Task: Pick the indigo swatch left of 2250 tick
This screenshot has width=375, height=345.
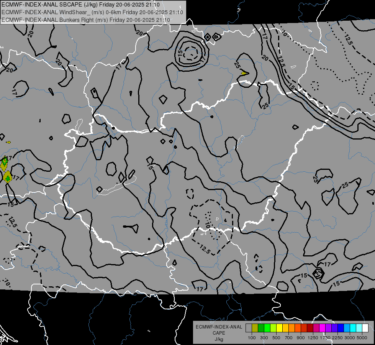Action: click(x=334, y=328)
